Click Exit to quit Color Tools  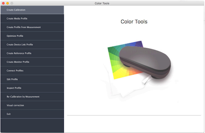(x=32, y=114)
